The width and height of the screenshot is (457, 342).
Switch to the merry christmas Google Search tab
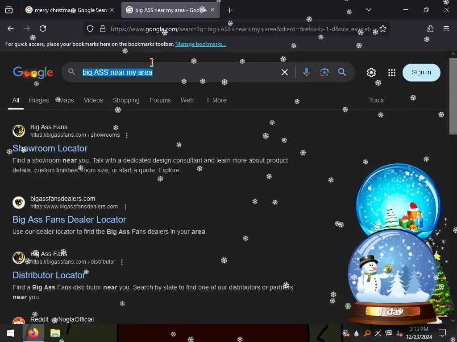(x=69, y=10)
